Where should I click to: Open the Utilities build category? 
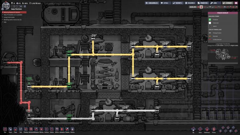(57, 129)
